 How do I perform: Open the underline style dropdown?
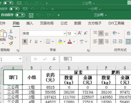coord(41,41)
